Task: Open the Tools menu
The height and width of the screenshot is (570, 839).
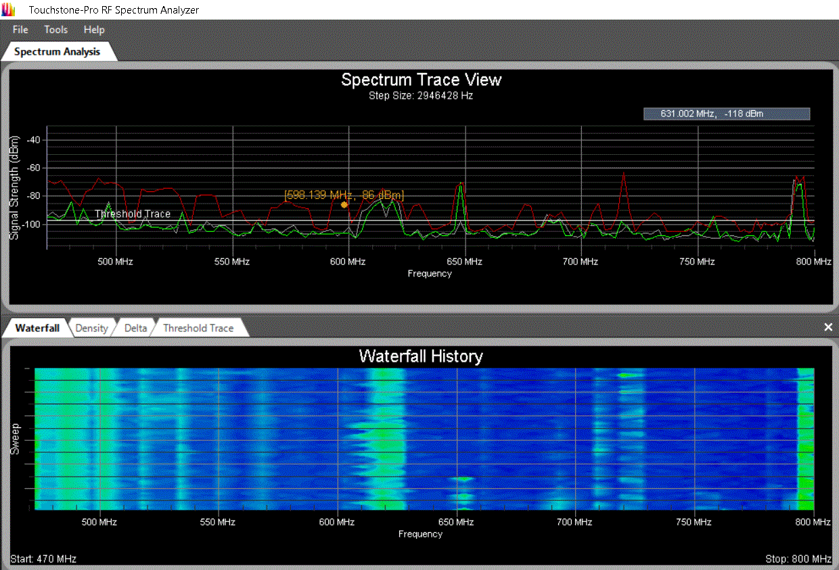Action: 56,30
